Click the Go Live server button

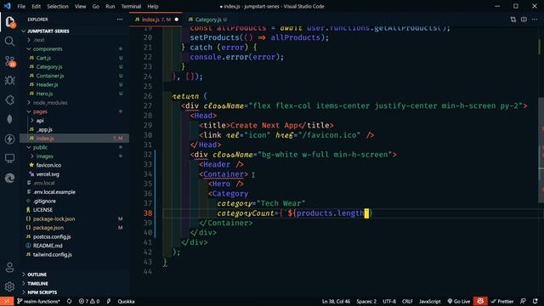[x=459, y=301]
